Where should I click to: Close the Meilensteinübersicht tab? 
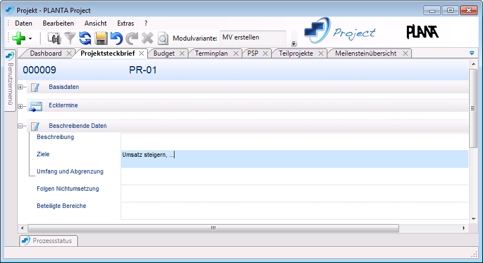click(x=405, y=53)
